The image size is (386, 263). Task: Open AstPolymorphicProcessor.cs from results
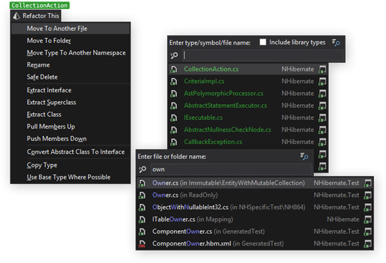click(225, 93)
